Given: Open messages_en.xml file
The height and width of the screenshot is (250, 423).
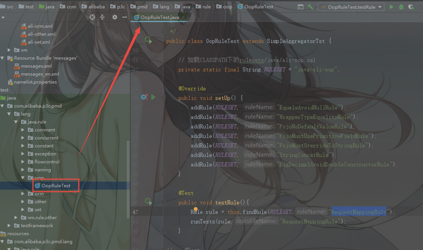Looking at the screenshot, I should tap(40, 74).
